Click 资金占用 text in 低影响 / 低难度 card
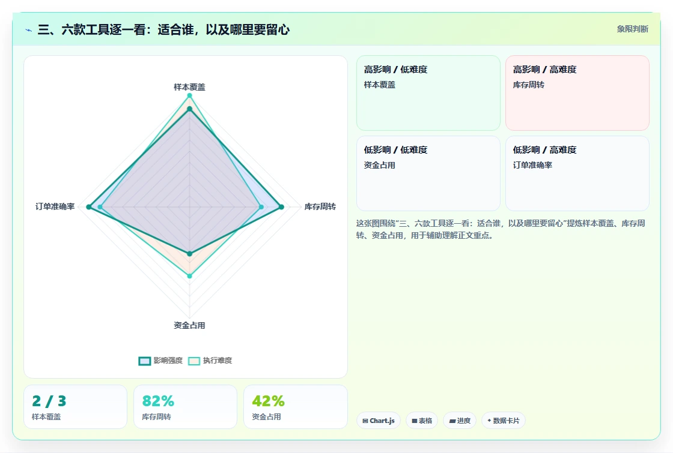 pyautogui.click(x=379, y=165)
